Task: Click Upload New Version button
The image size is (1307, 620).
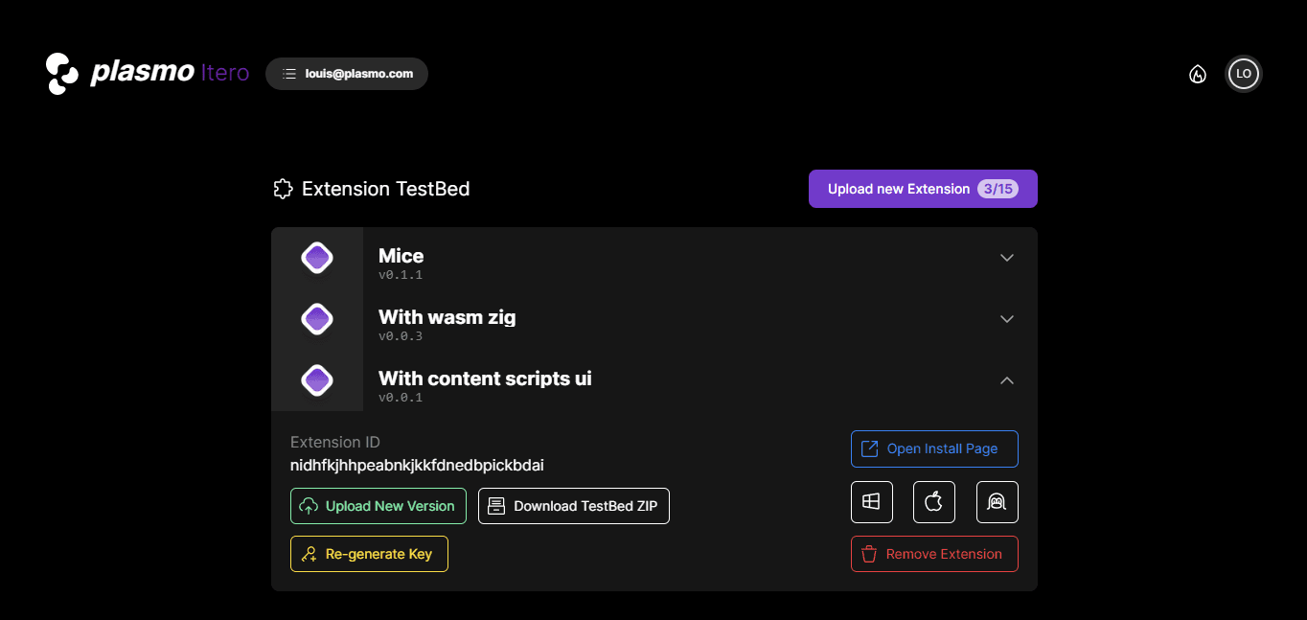Action: pos(378,506)
